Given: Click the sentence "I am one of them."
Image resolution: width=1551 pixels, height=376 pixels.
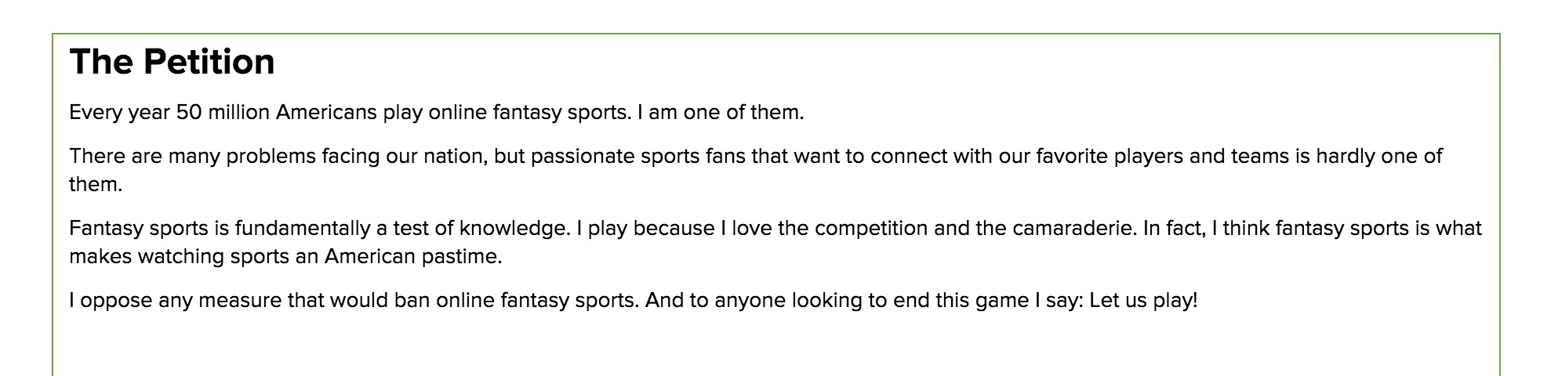Looking at the screenshot, I should pyautogui.click(x=721, y=113).
